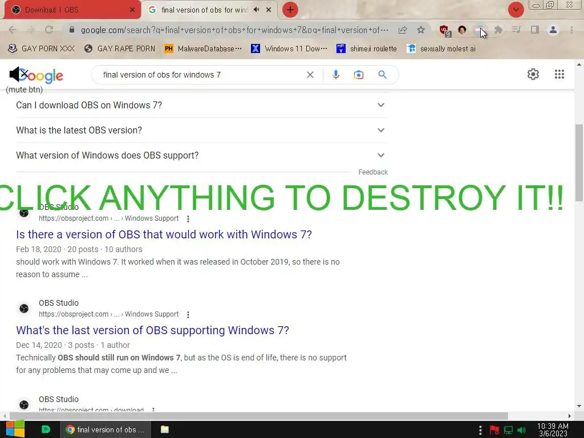Open the media controls icon
Screen dimensions: 584x438
pyautogui.click(x=516, y=30)
